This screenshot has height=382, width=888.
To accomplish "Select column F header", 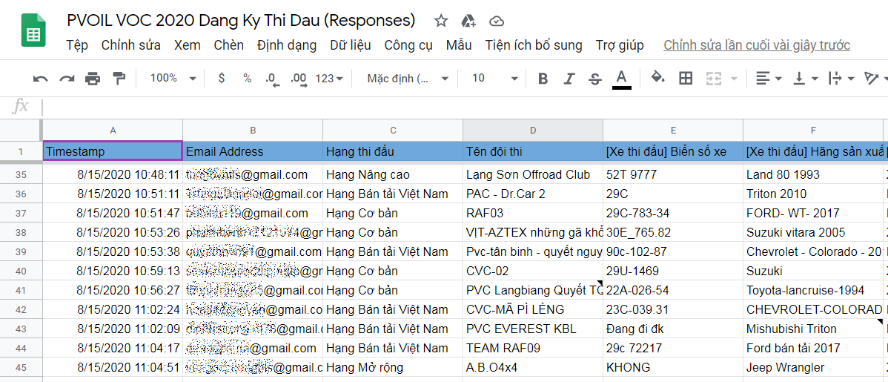I will pos(813,131).
